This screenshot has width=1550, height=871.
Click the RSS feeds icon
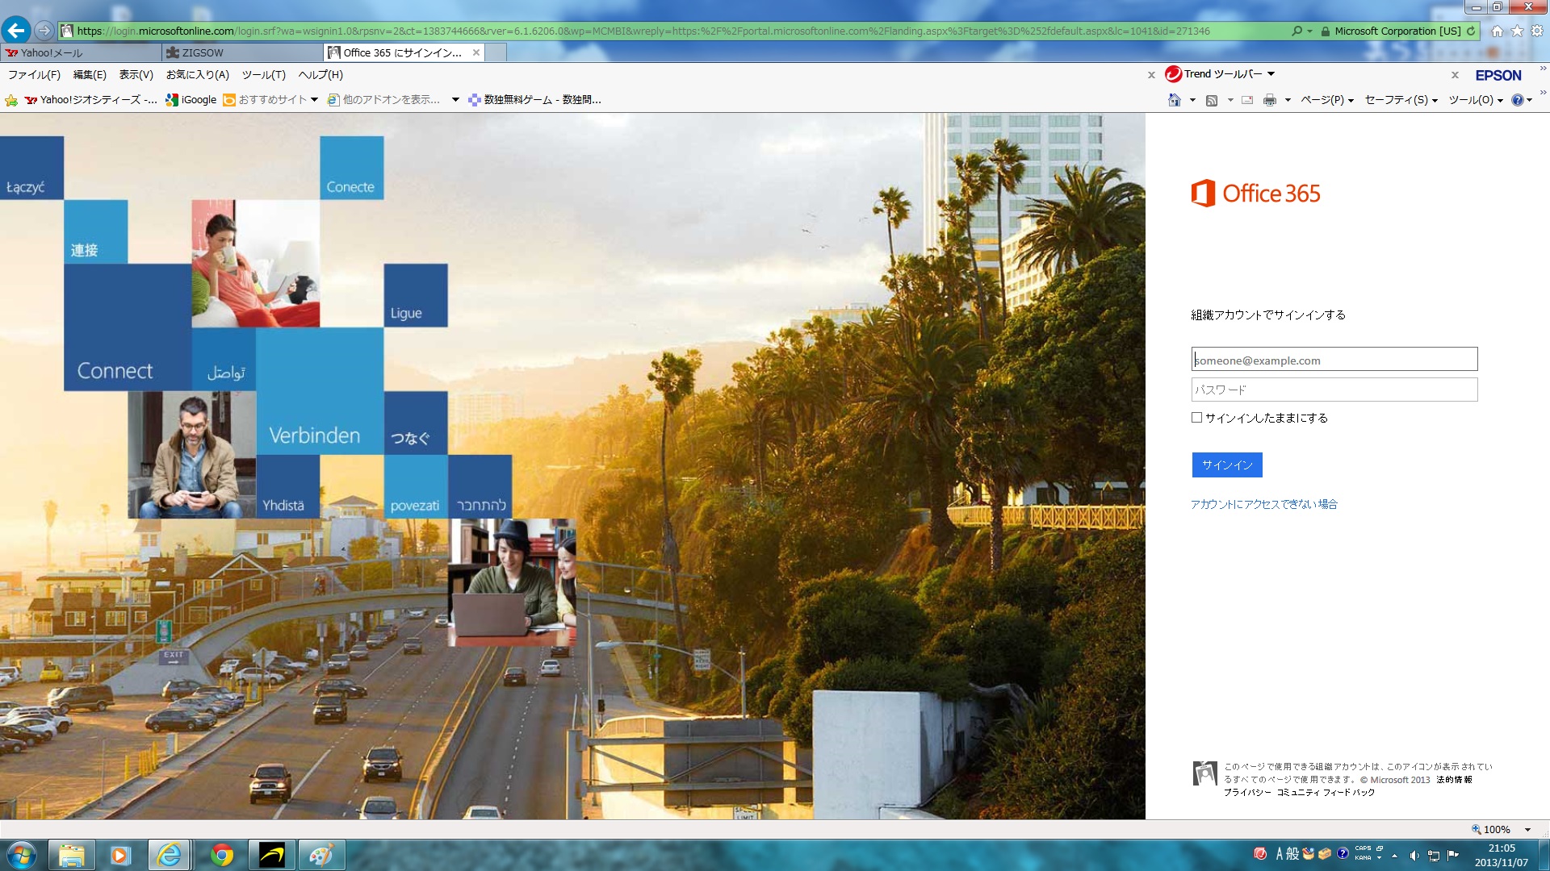click(1212, 100)
